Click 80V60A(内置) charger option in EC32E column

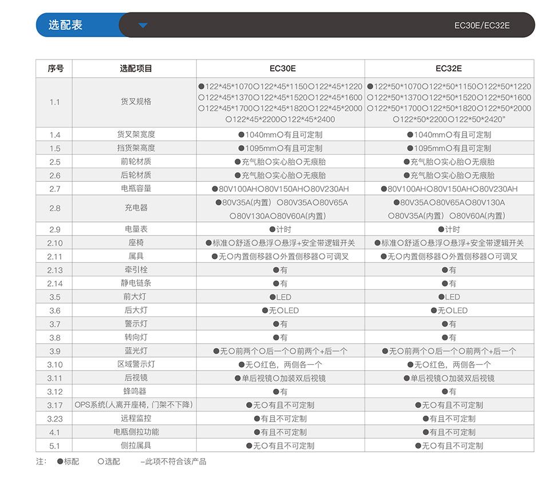click(477, 216)
